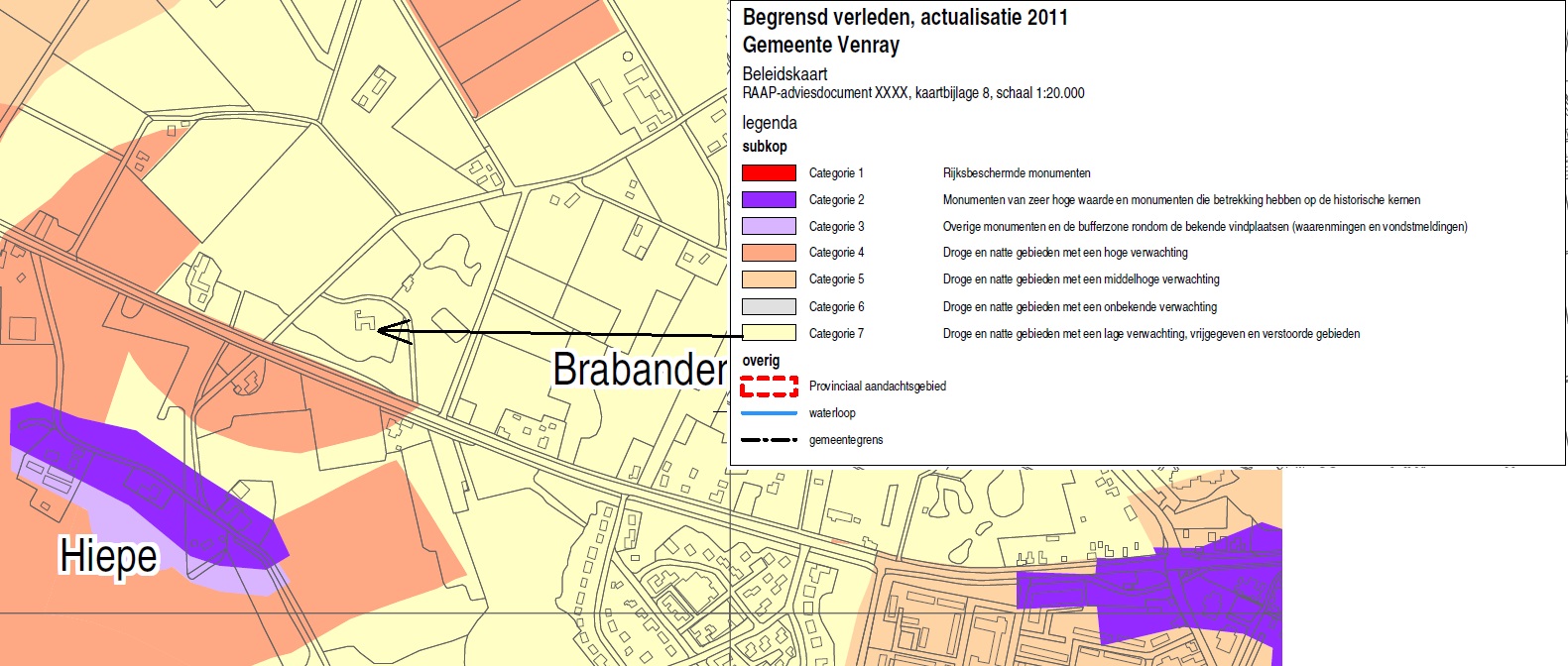
Task: Click the red dashed Provinciaal aandachtsgebied symbol
Action: 769,386
